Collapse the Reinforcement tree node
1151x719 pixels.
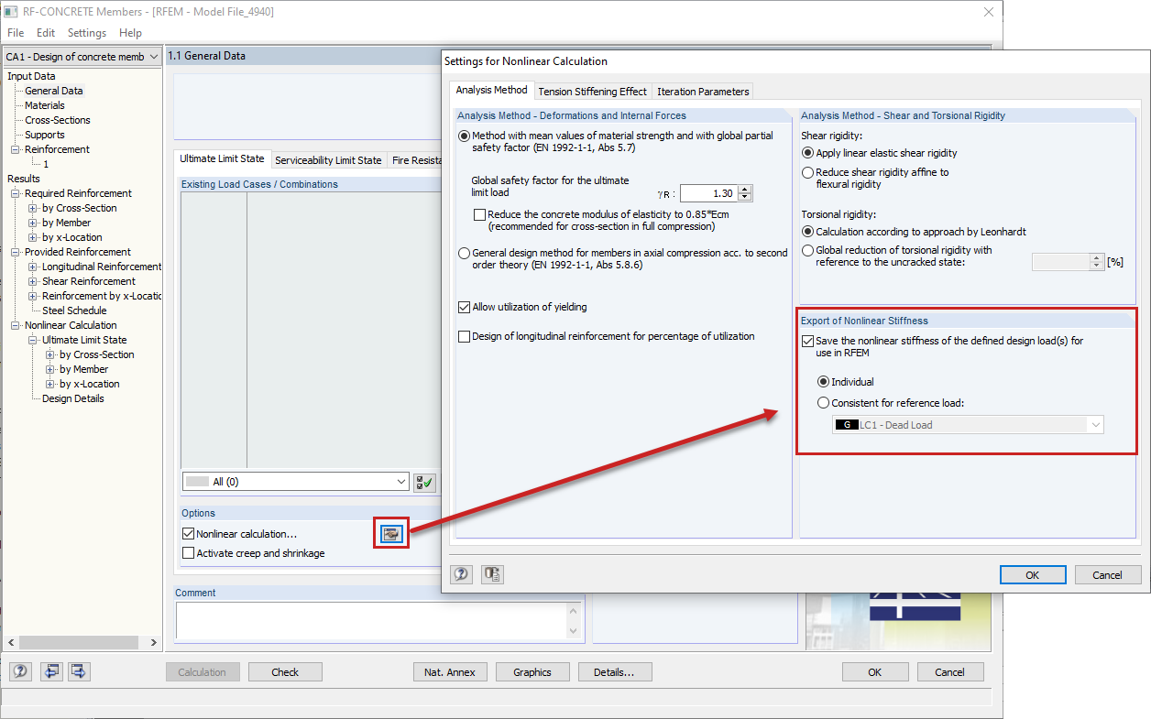coord(16,149)
